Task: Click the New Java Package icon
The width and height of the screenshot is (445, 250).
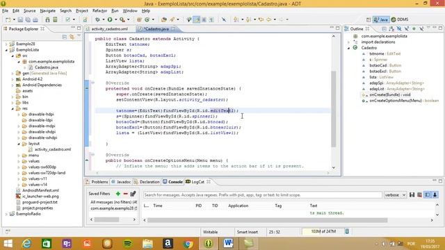Action: [x=139, y=19]
